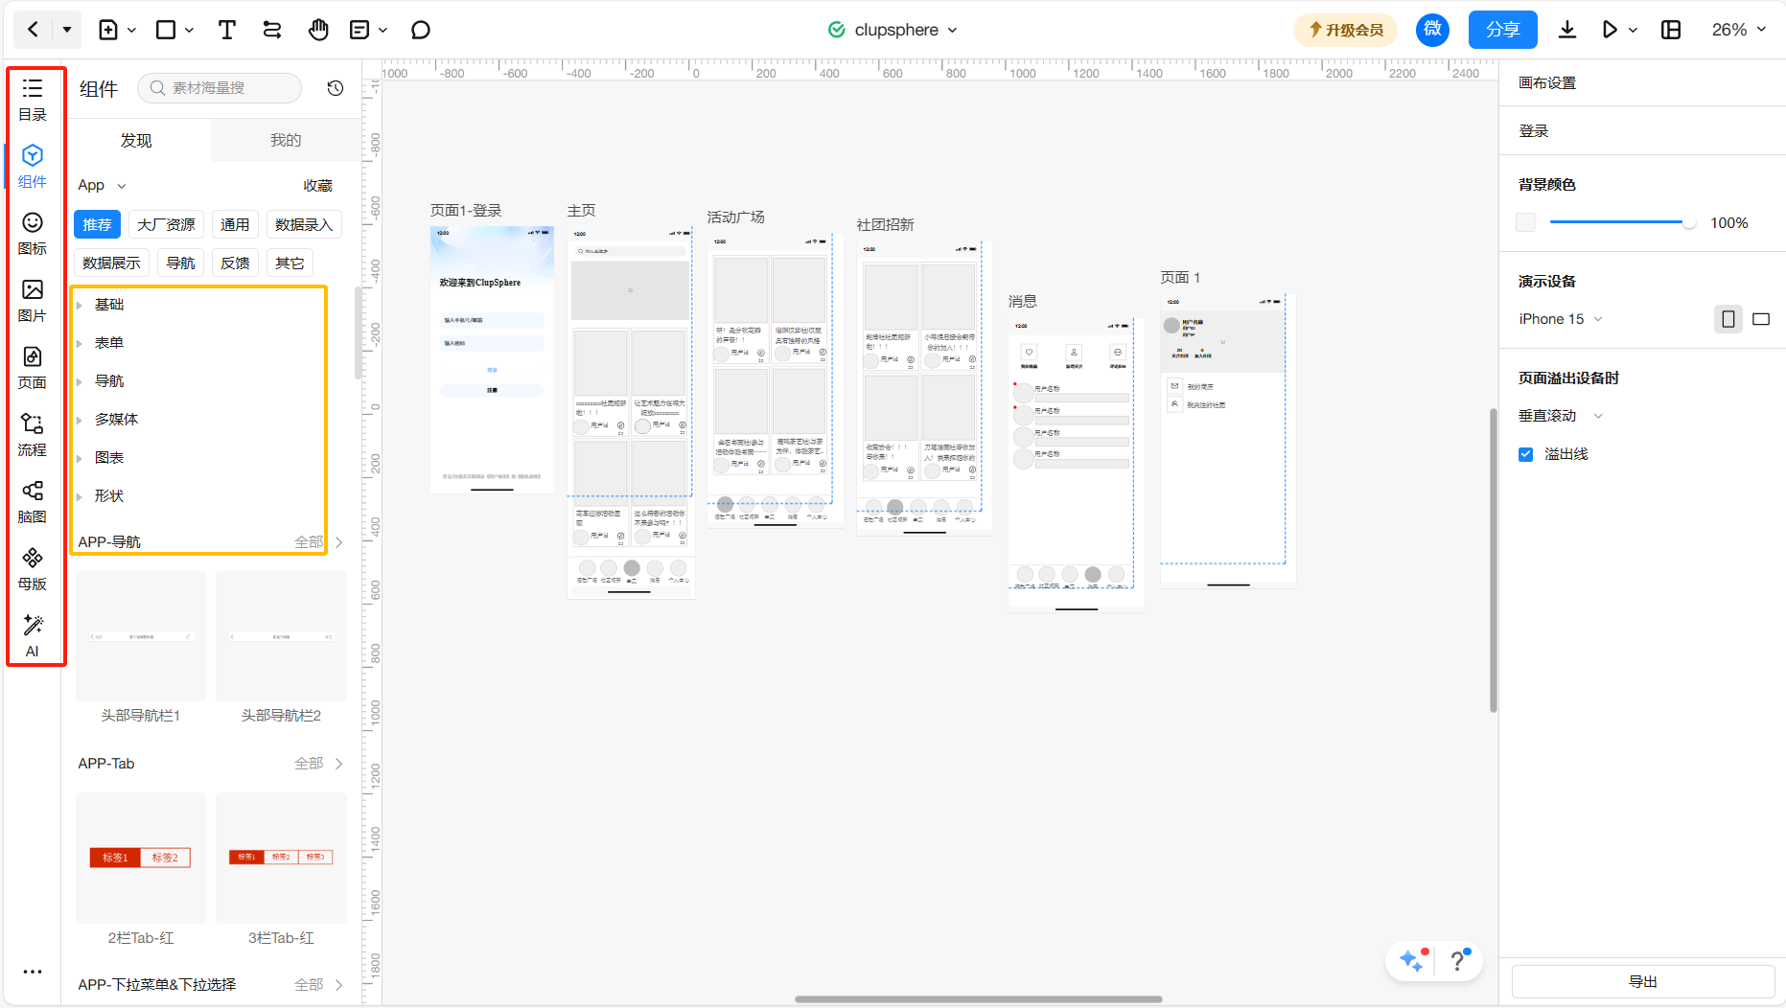Select the connector line tool
1786x1008 pixels.
point(272,30)
